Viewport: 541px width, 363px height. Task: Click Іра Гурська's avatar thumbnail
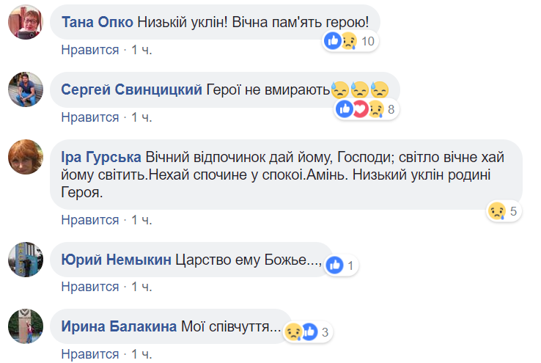[23, 156]
